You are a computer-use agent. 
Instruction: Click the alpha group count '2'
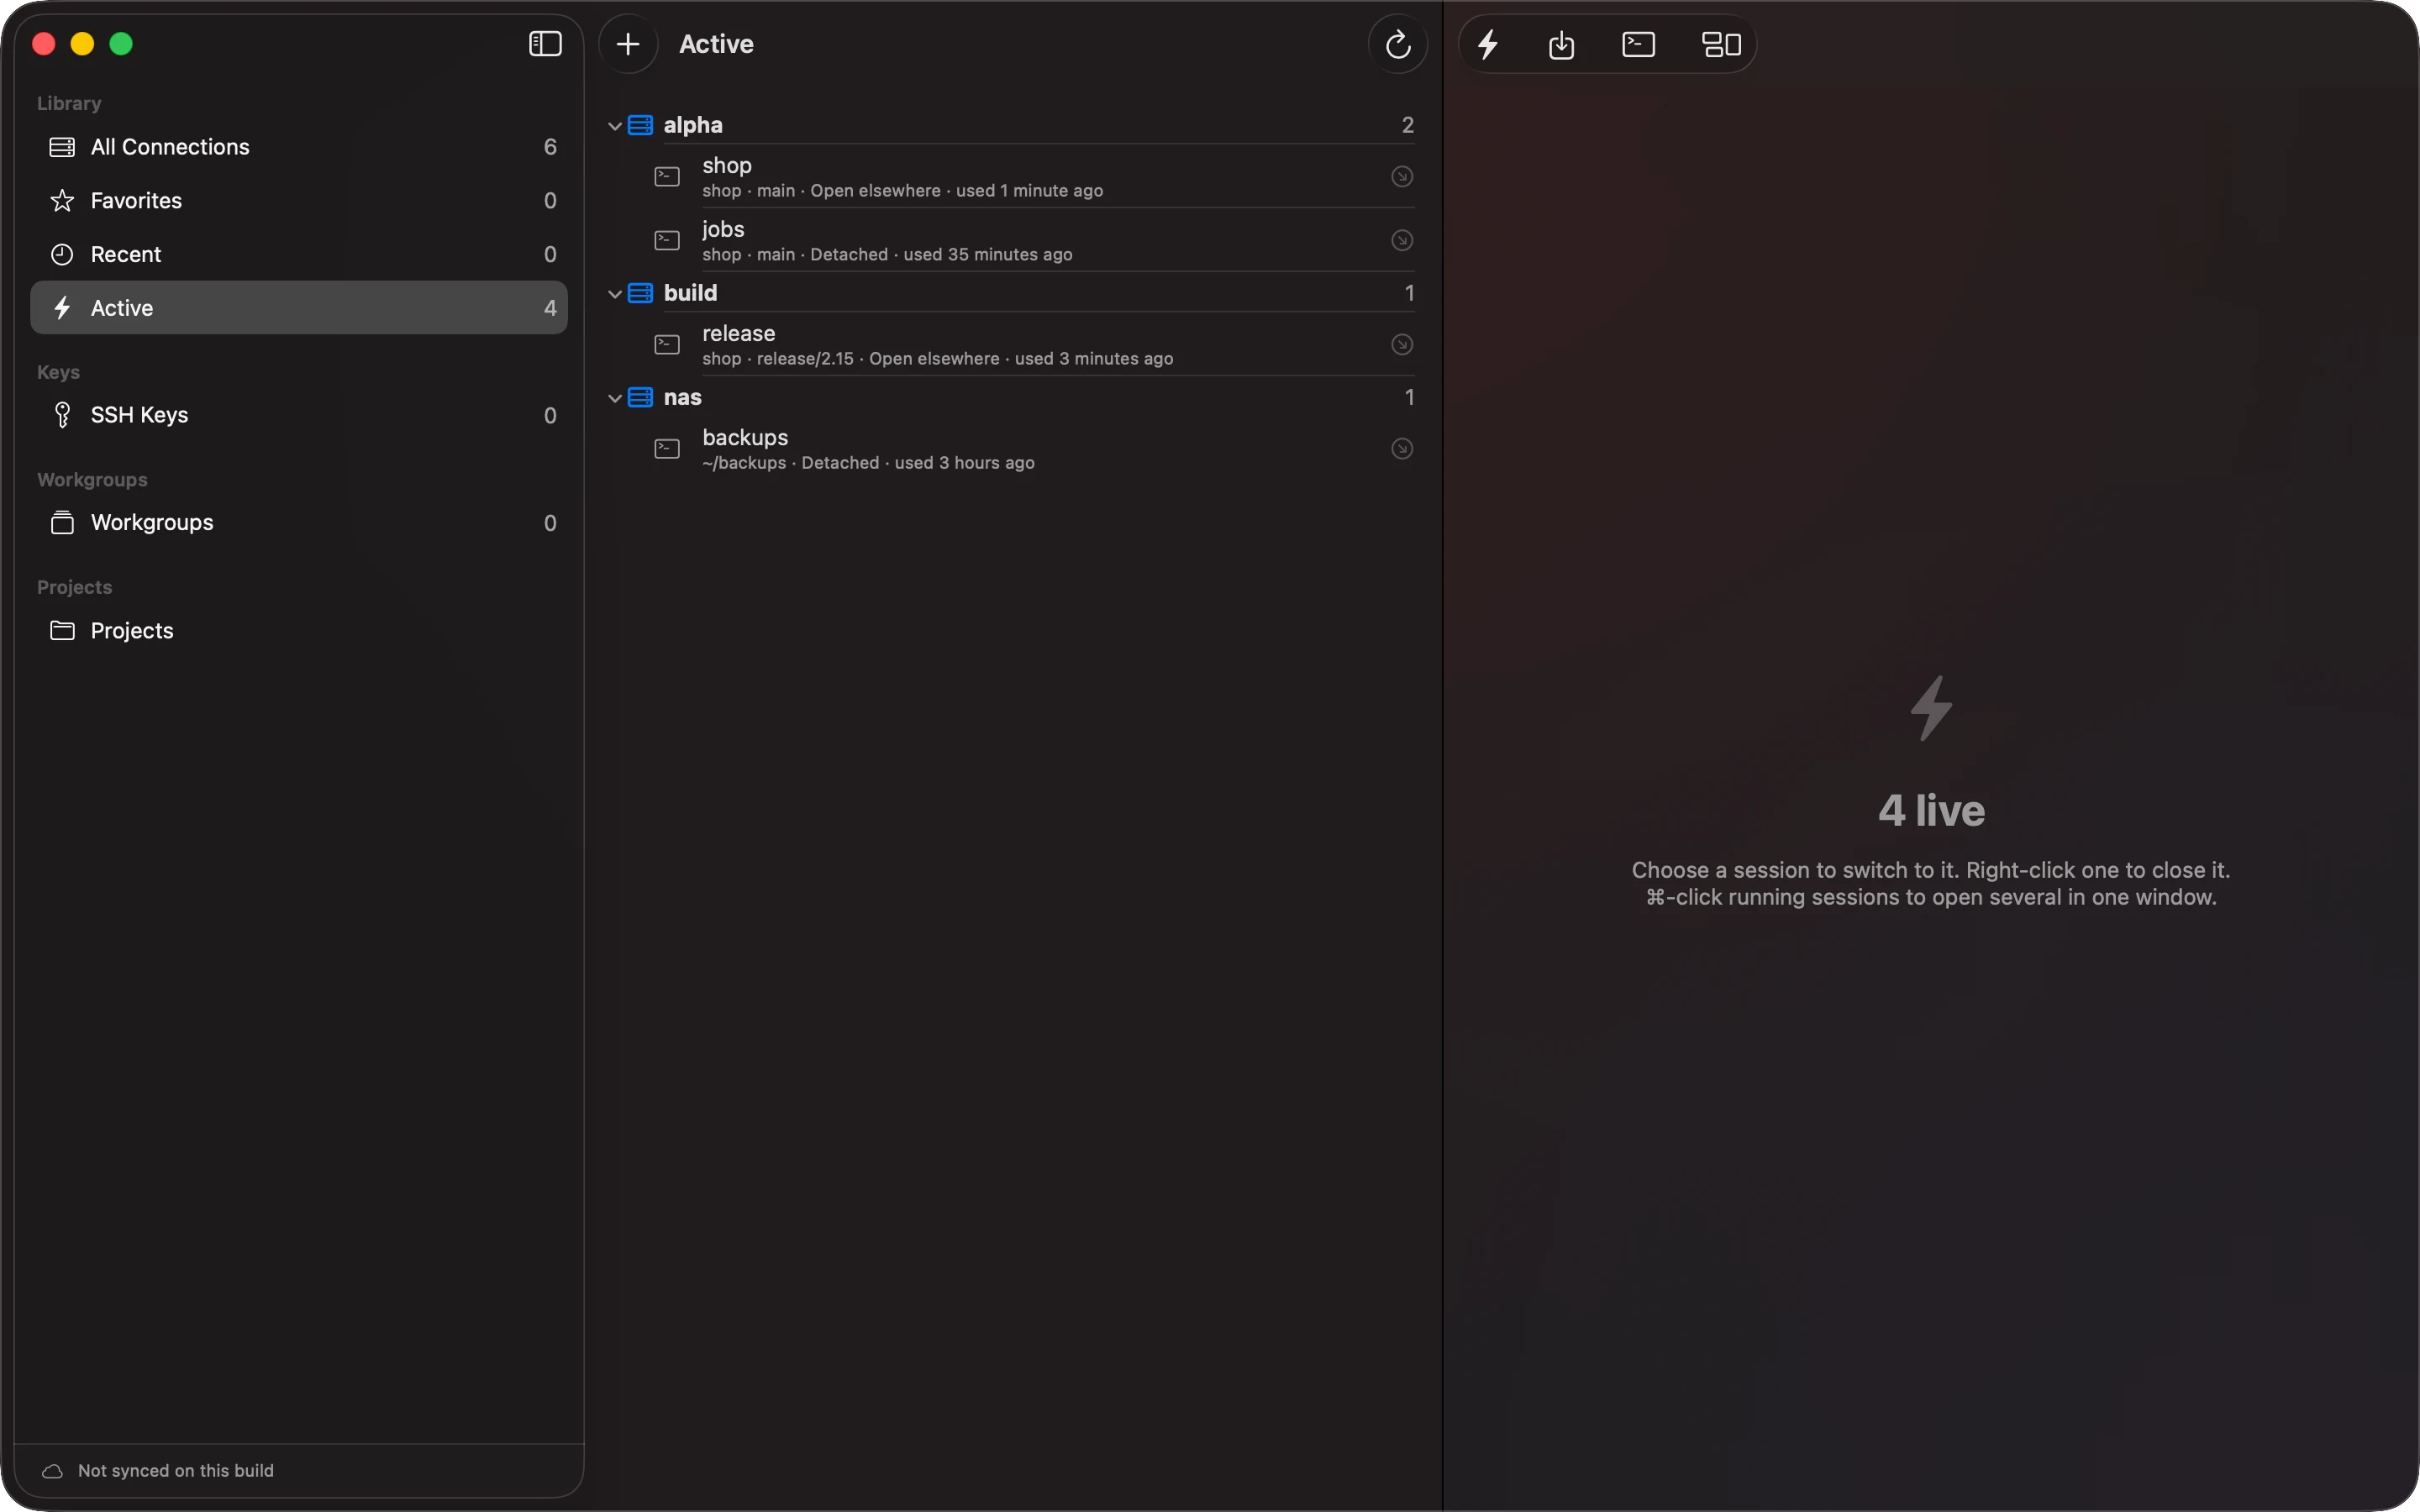[x=1407, y=125]
